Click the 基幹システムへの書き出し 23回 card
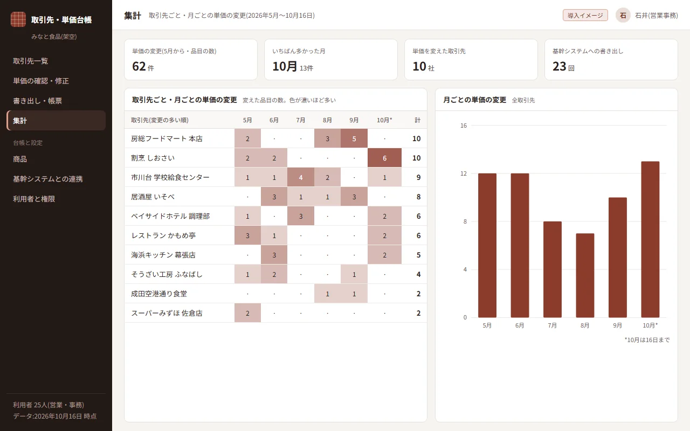The height and width of the screenshot is (431, 690). tap(611, 59)
